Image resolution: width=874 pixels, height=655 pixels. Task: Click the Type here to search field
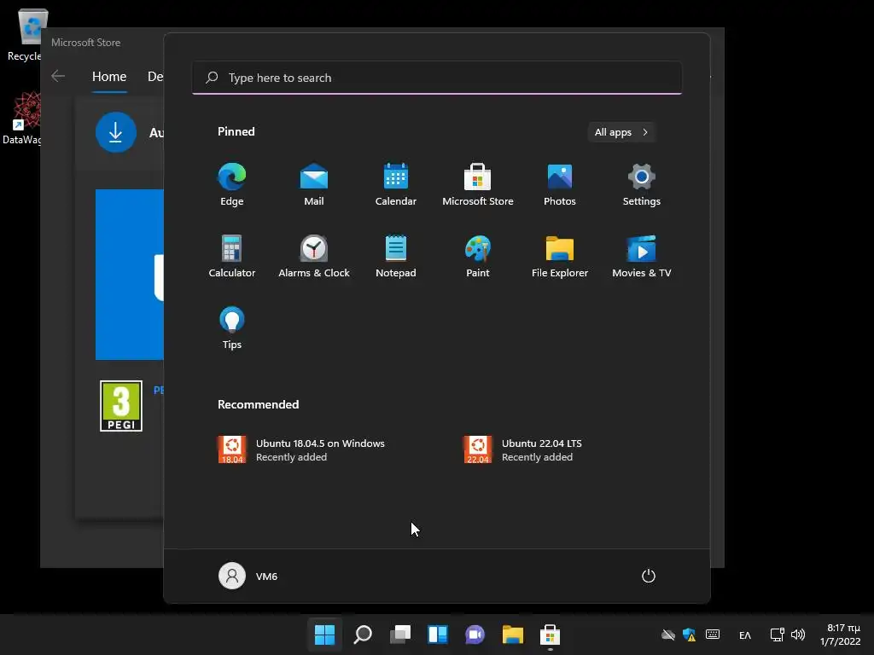click(437, 78)
